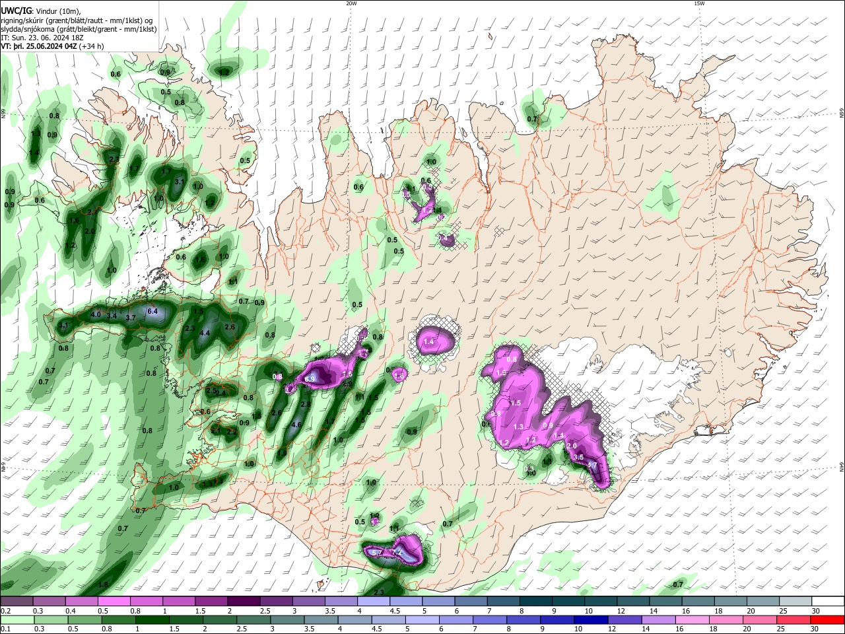Viewport: 845px width, 634px height.
Task: Click the '6.4' precipitation value on the map
Action: coord(152,311)
